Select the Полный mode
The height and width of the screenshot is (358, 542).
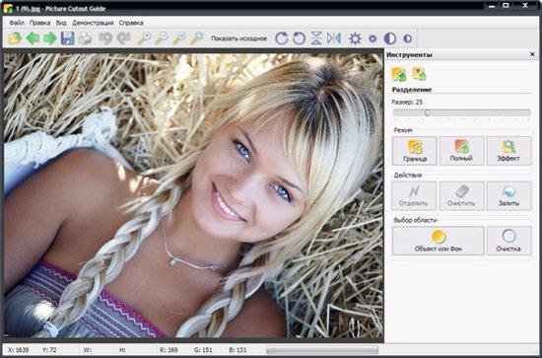pyautogui.click(x=461, y=151)
